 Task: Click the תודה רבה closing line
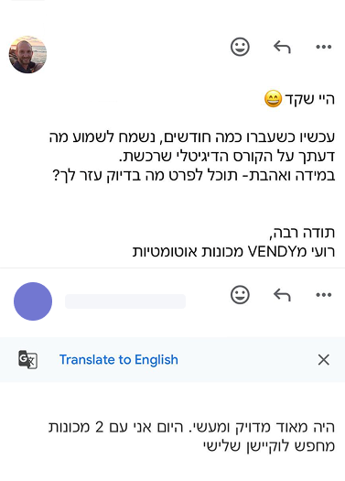[302, 233]
